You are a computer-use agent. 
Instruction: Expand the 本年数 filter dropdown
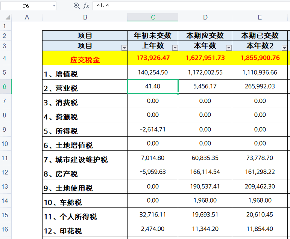click(x=229, y=48)
